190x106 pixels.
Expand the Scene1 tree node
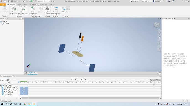pyautogui.click(x=1, y=24)
